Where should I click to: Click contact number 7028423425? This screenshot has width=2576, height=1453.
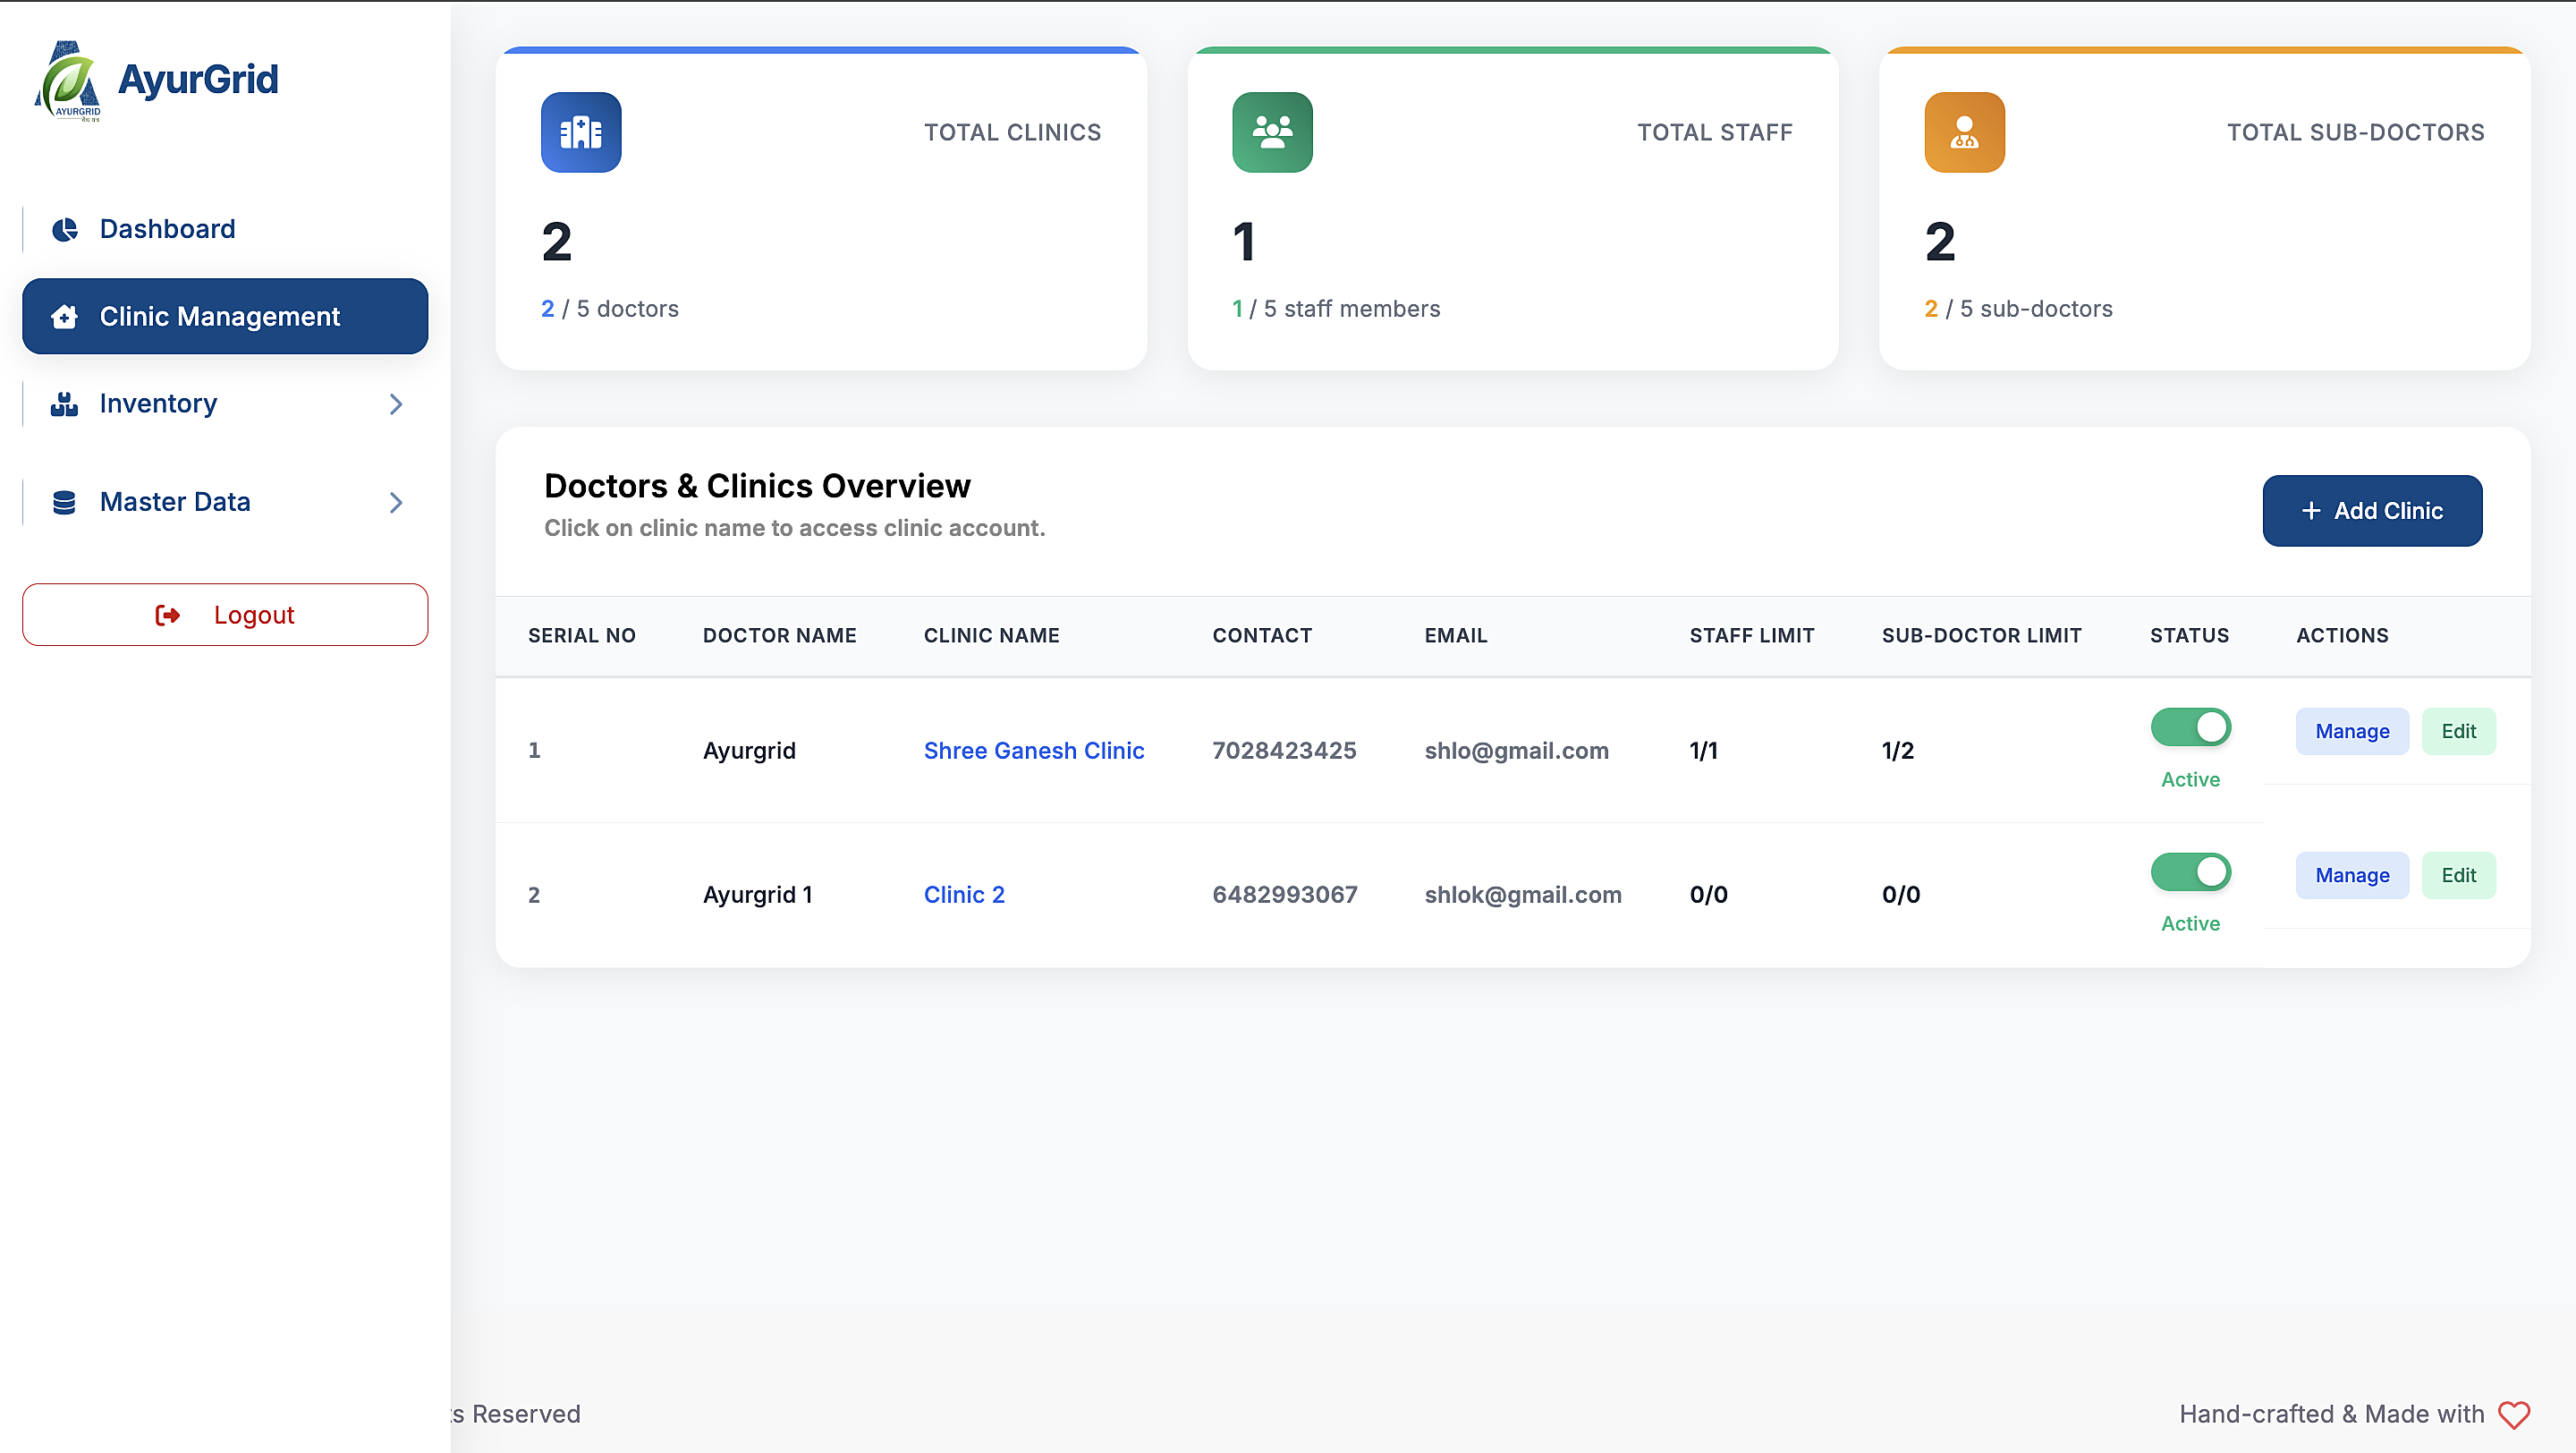(1284, 751)
